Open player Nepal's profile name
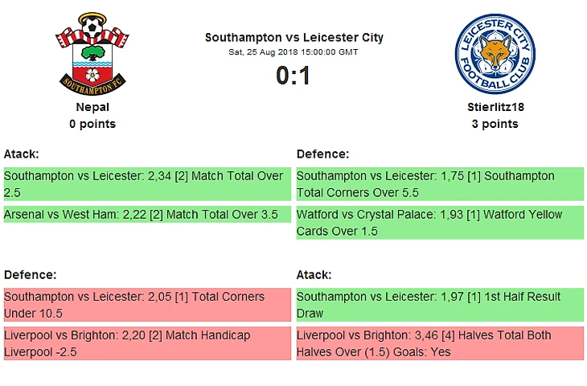The height and width of the screenshot is (386, 587). coord(92,107)
